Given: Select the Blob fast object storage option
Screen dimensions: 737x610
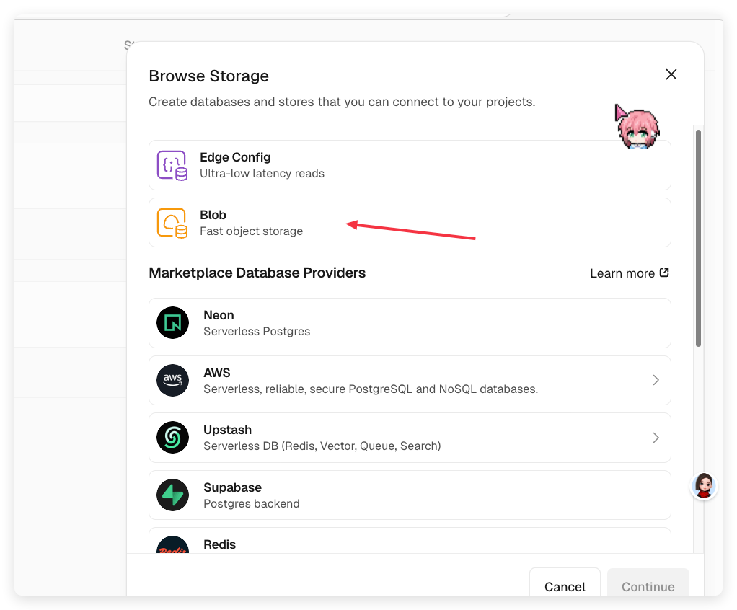Looking at the screenshot, I should pos(410,223).
